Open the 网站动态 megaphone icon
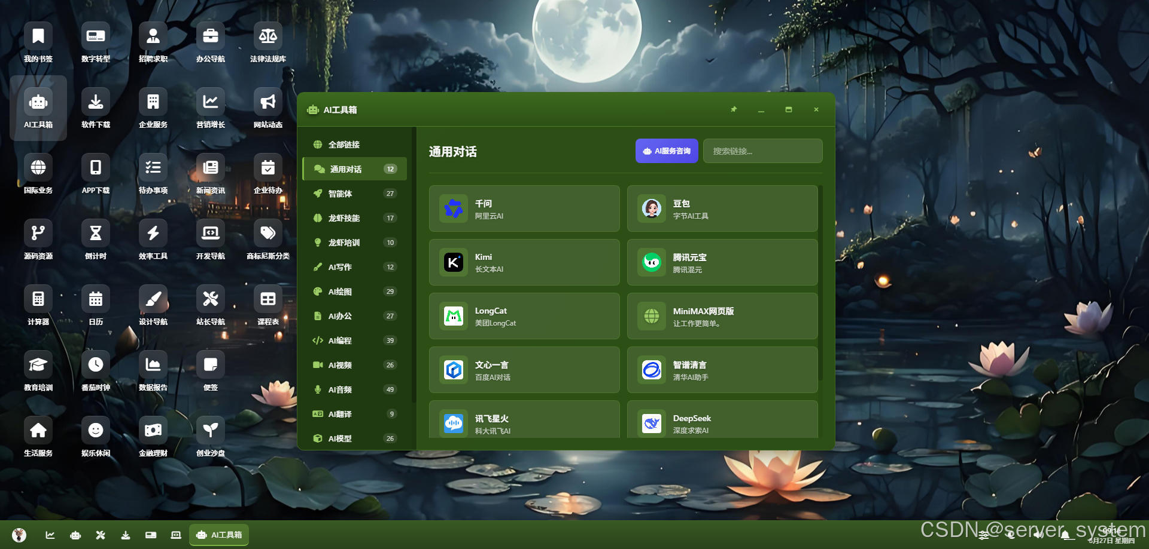 pyautogui.click(x=268, y=108)
